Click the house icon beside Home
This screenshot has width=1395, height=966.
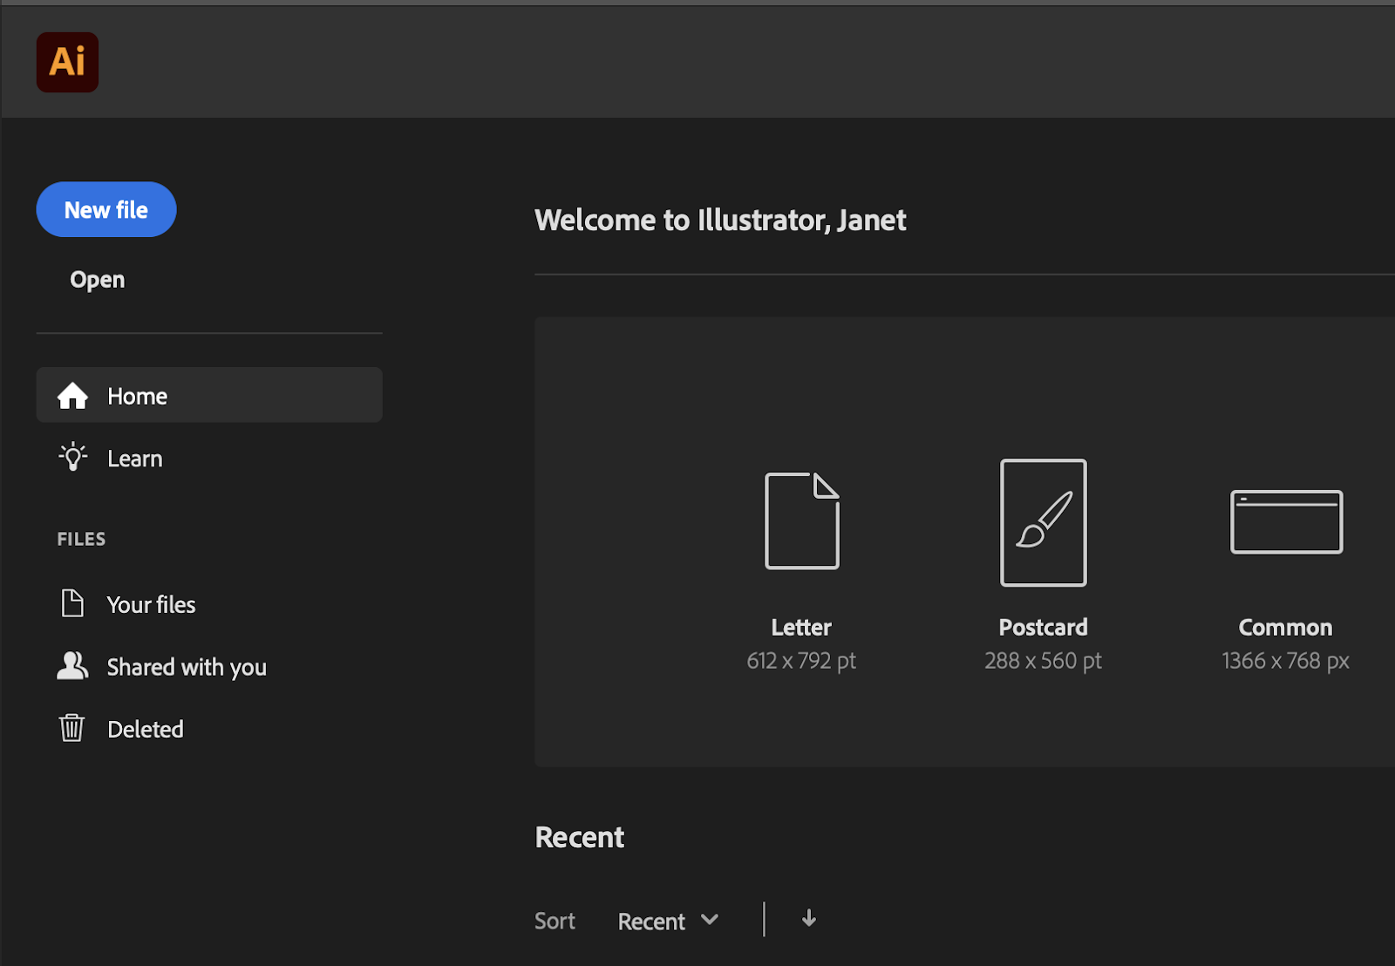click(x=72, y=396)
